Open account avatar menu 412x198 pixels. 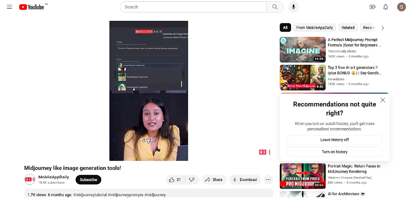(x=402, y=7)
